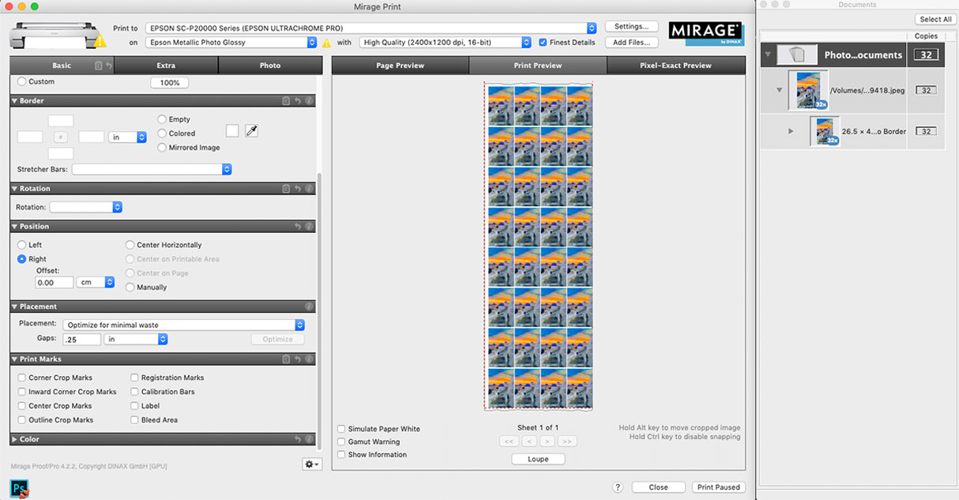Click the Basic tab clipboard icon
This screenshot has height=500, width=959.
coord(98,66)
